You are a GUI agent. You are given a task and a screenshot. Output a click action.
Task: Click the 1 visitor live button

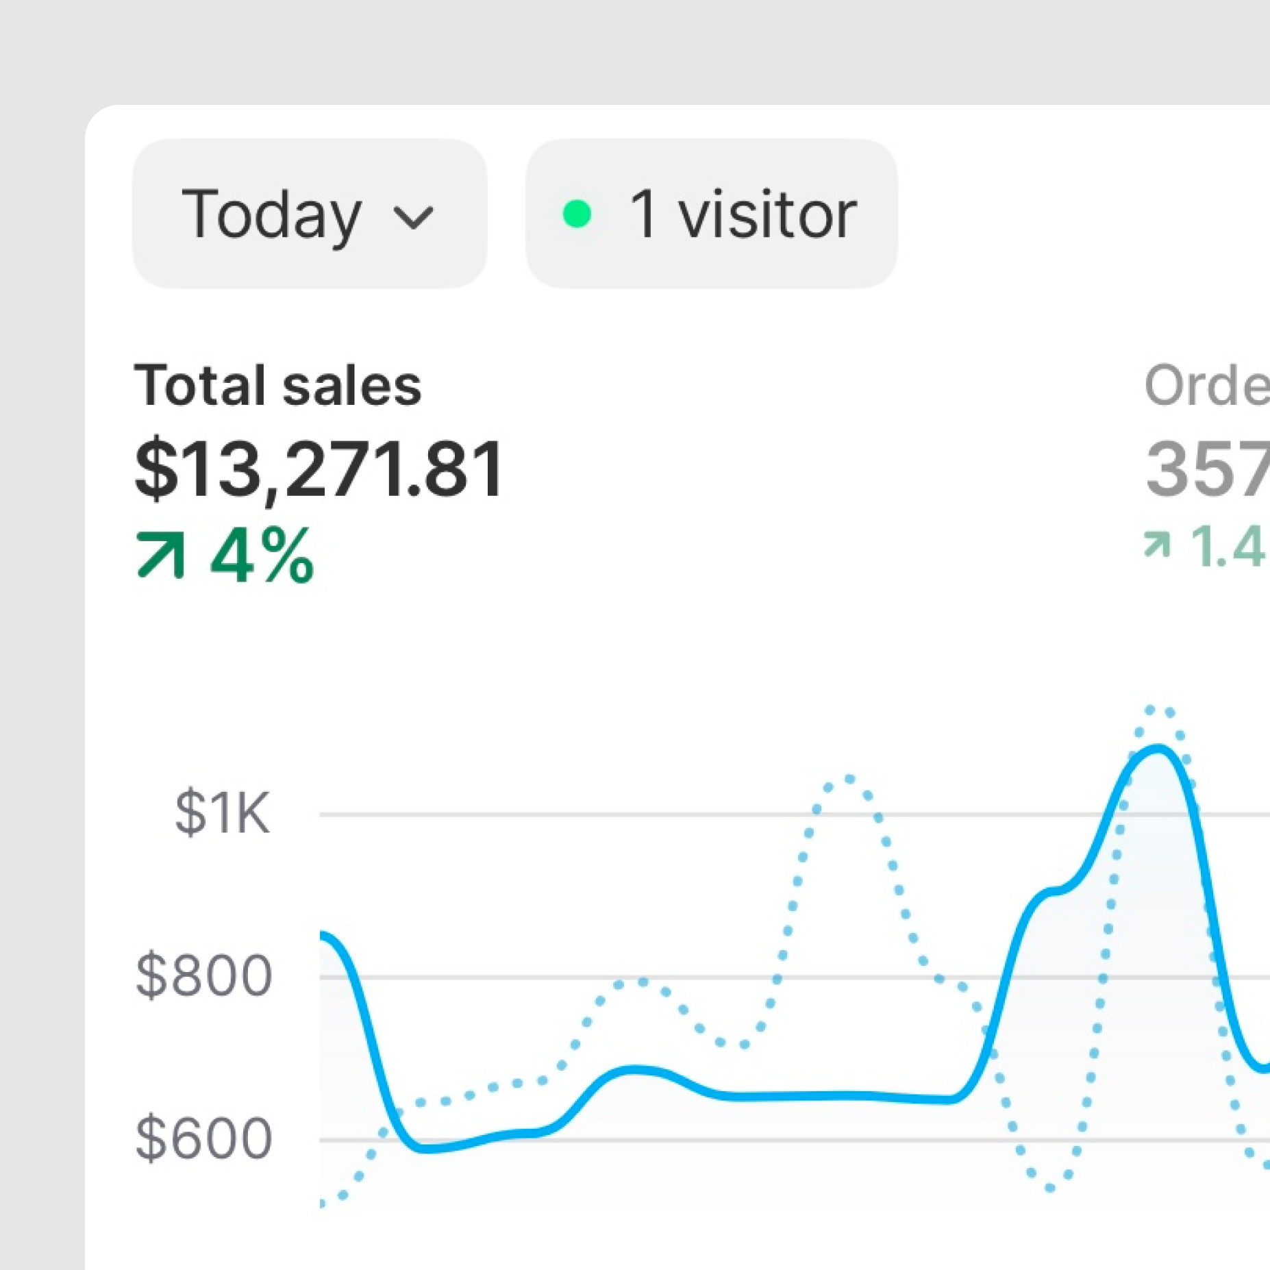click(x=711, y=214)
